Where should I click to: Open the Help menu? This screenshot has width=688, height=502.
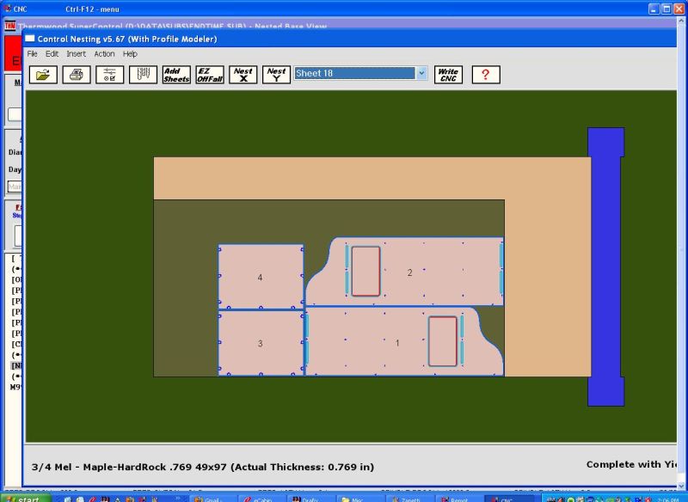coord(130,53)
